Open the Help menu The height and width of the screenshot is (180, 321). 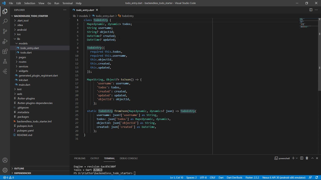coord(79,3)
